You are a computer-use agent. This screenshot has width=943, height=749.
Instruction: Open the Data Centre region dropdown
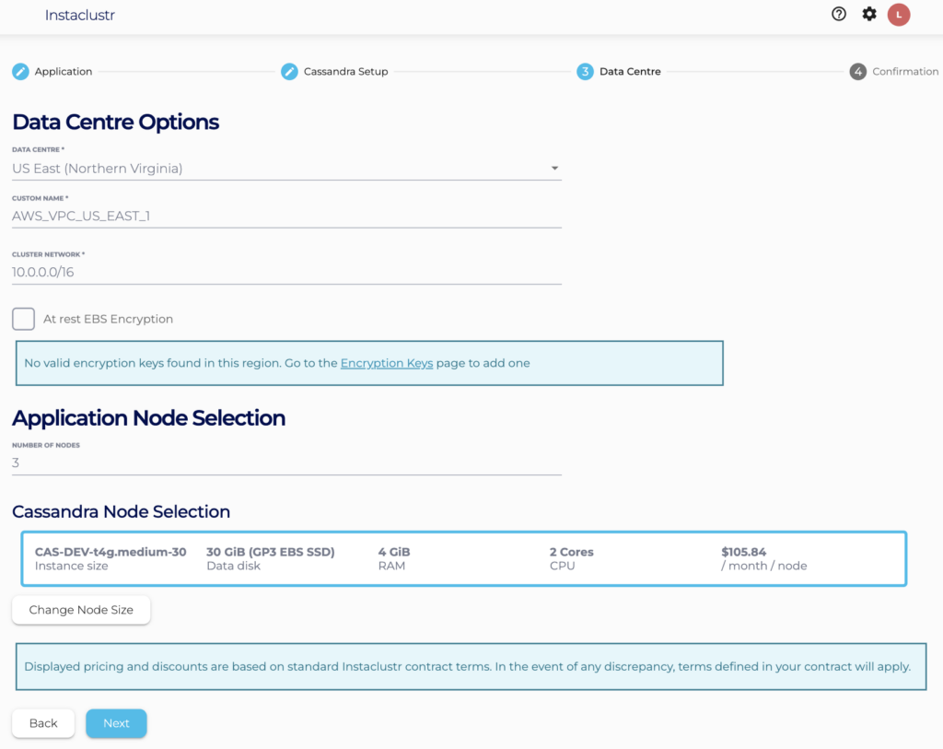[554, 169]
